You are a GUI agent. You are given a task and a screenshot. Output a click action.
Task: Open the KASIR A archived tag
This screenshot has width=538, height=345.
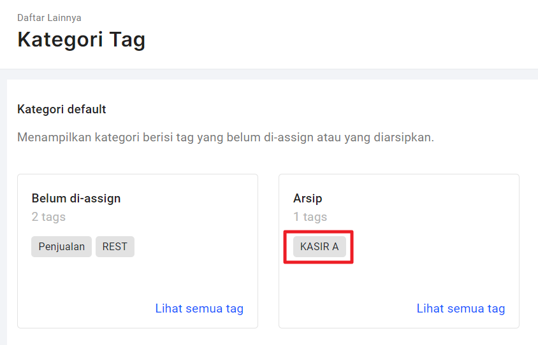point(319,247)
